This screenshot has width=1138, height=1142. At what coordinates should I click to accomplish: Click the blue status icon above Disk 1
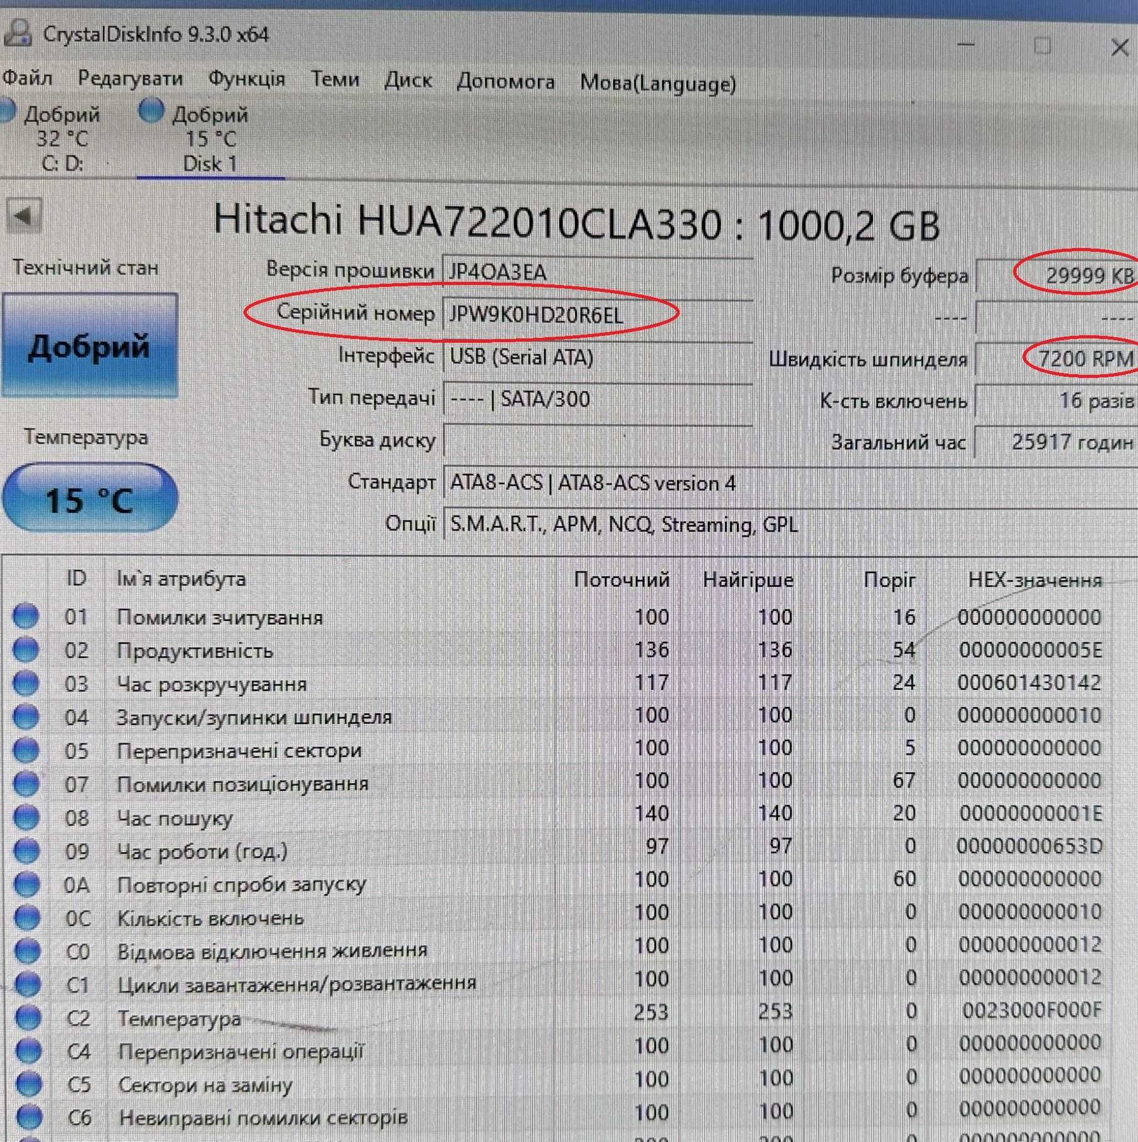click(151, 110)
